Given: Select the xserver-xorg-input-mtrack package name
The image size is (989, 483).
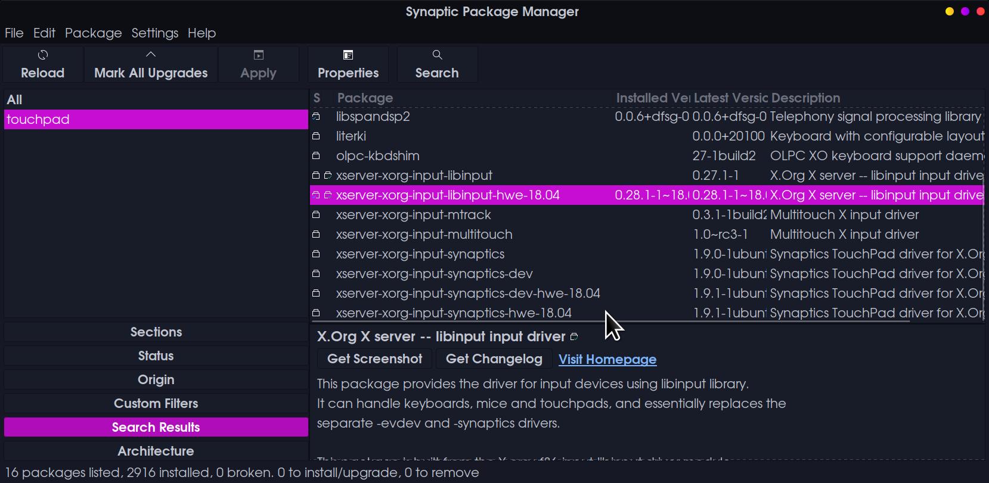Looking at the screenshot, I should [413, 214].
